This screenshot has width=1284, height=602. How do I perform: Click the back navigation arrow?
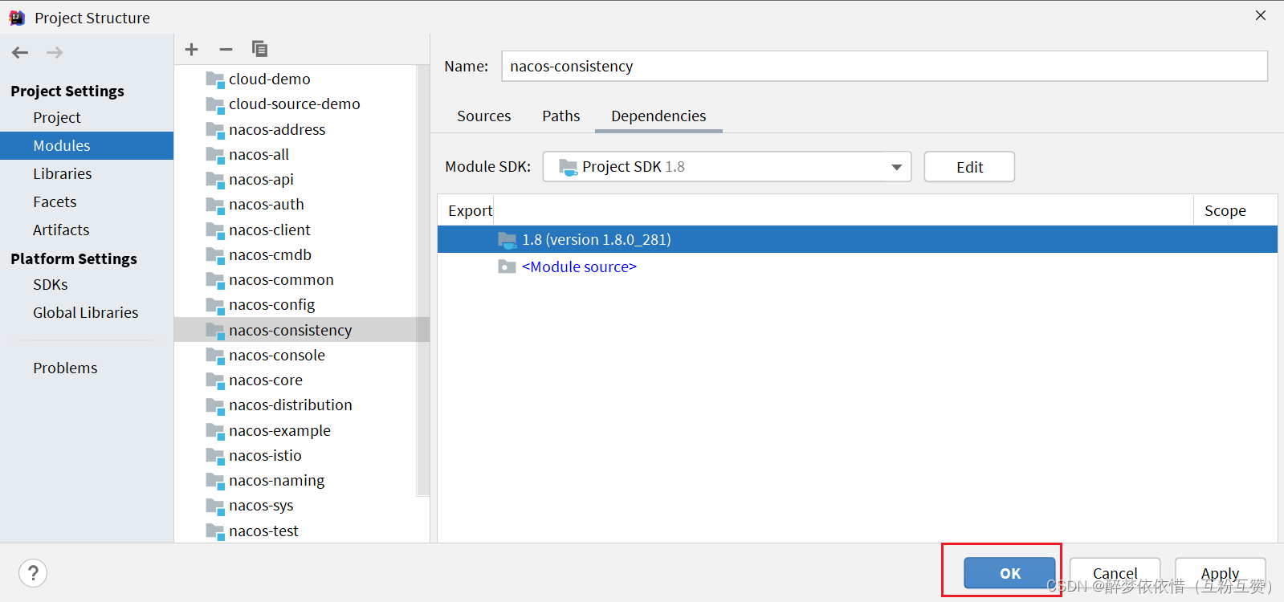pyautogui.click(x=20, y=53)
